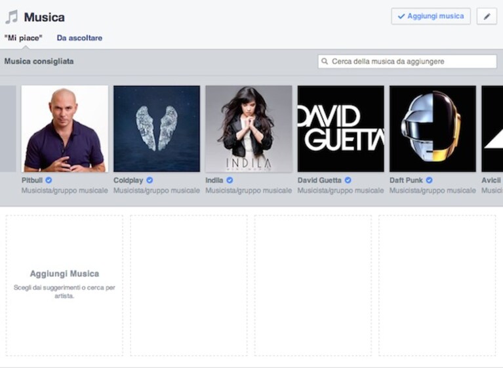Open the Pitbull artist photo
The height and width of the screenshot is (368, 503).
tap(65, 129)
